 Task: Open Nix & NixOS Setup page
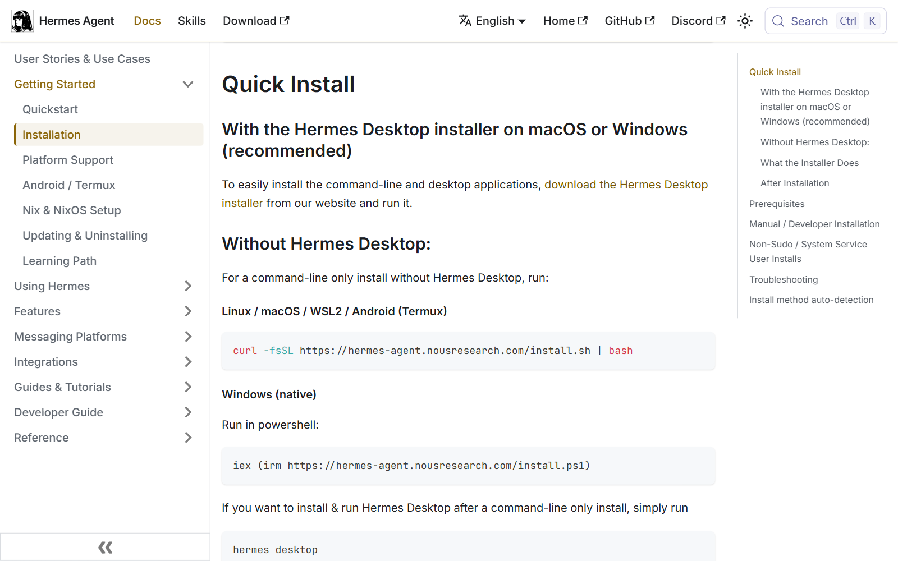coord(72,210)
